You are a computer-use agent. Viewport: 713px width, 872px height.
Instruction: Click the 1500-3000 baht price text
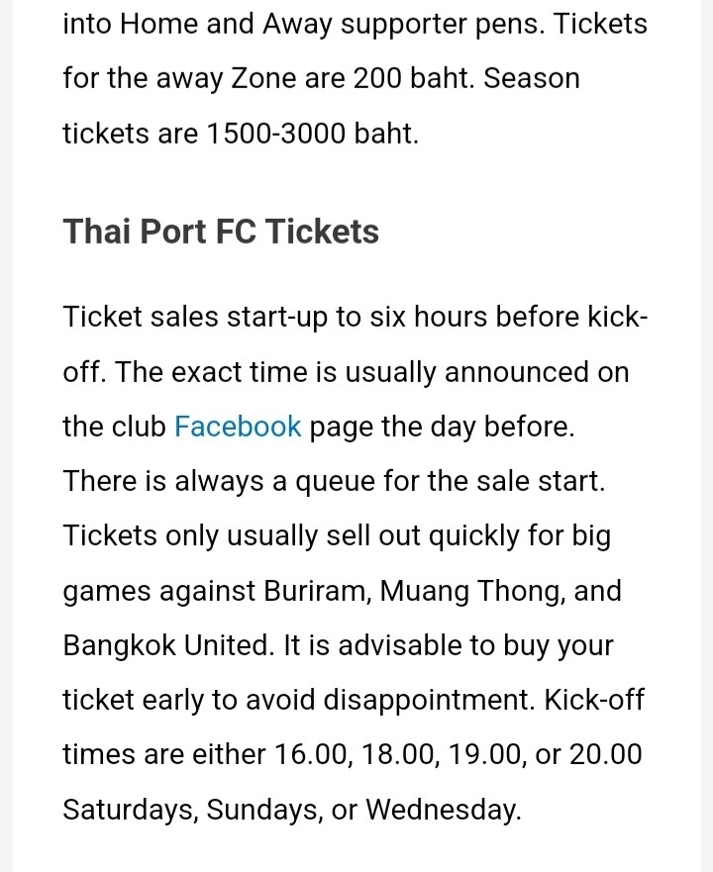312,134
